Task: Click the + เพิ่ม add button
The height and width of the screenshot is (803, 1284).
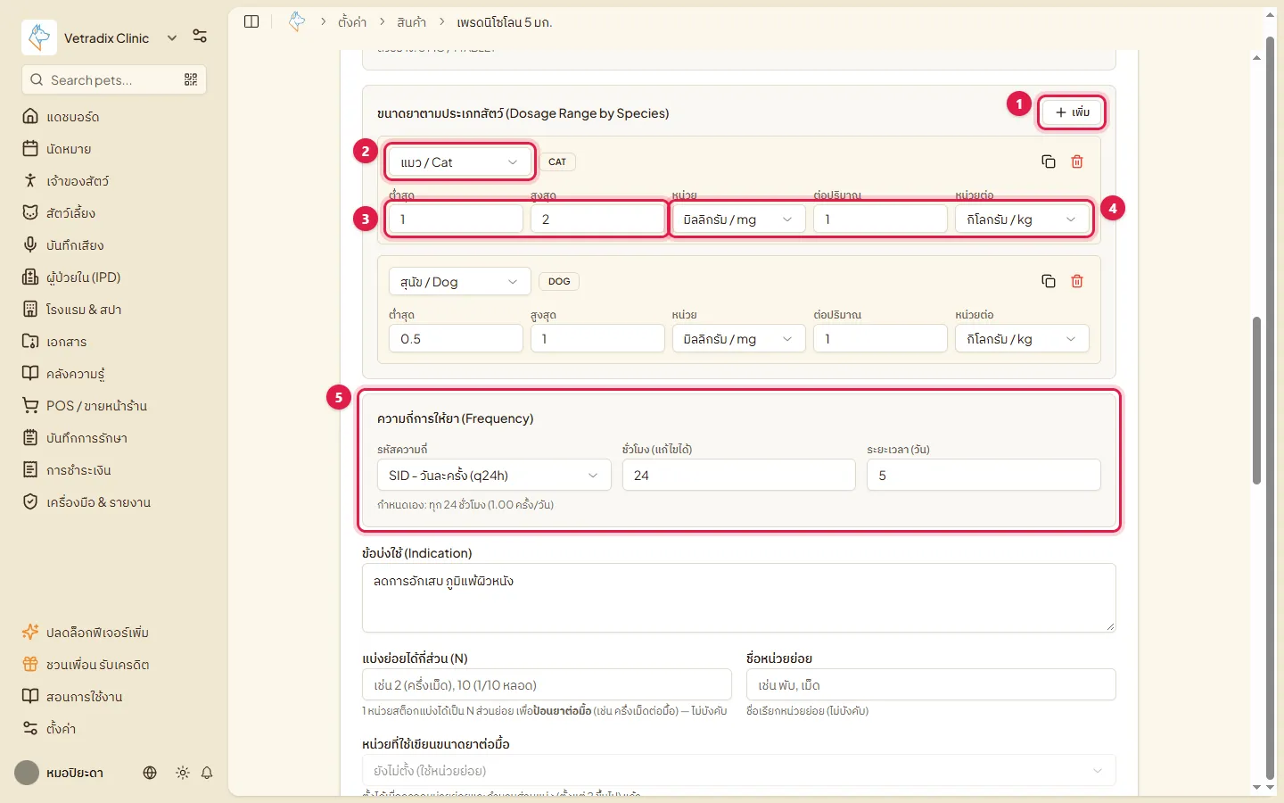Action: pyautogui.click(x=1072, y=112)
